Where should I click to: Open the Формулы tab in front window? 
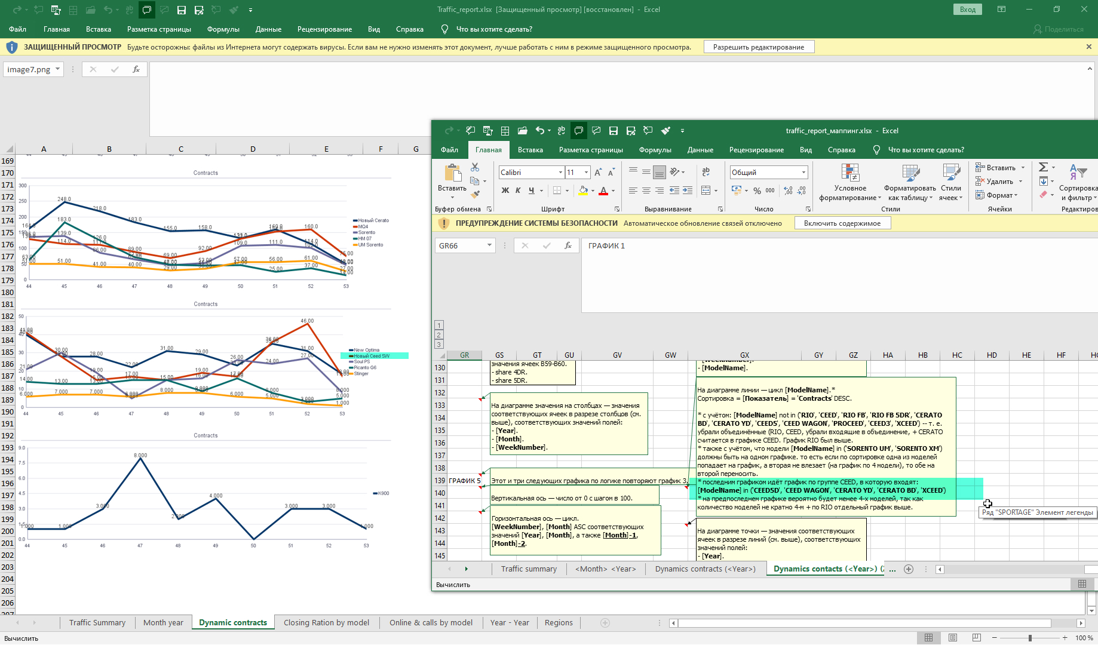click(655, 150)
